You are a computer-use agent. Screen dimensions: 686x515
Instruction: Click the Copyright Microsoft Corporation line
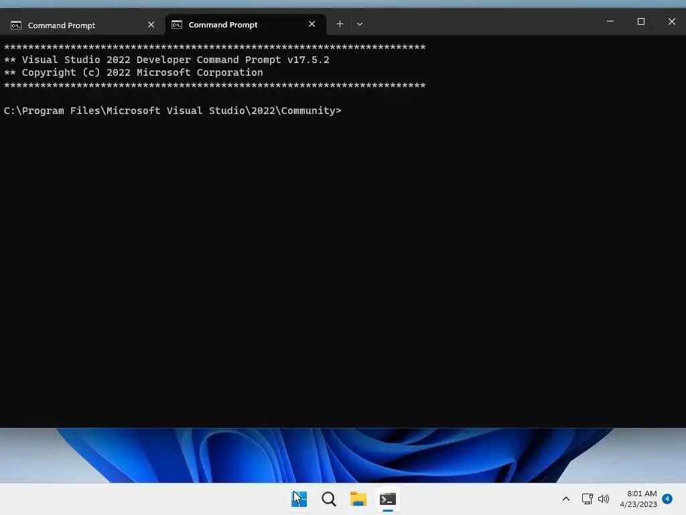[x=133, y=72]
